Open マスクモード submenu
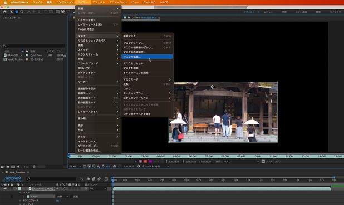This screenshot has width=344, height=205. click(x=147, y=79)
